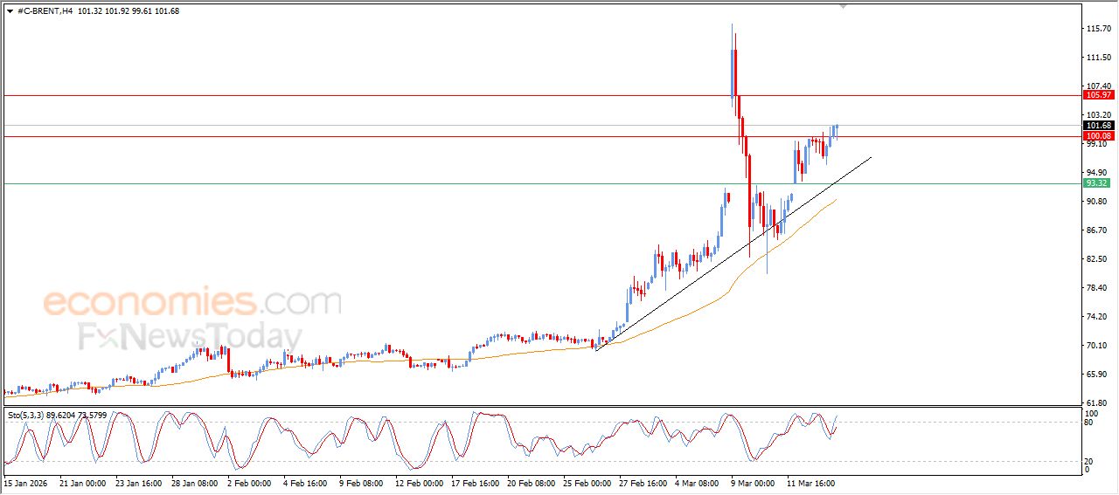Click the 28 Jan 08:00 date label

pos(196,482)
